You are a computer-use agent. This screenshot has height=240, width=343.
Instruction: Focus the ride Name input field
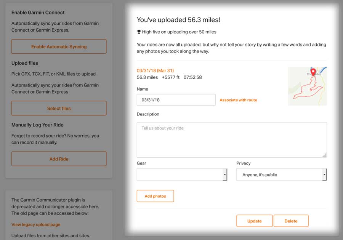point(176,100)
